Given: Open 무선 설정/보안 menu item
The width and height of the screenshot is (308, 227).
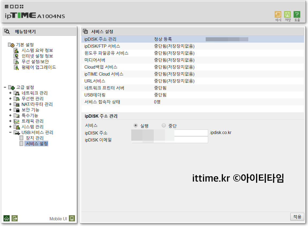Looking at the screenshot, I should (35, 62).
